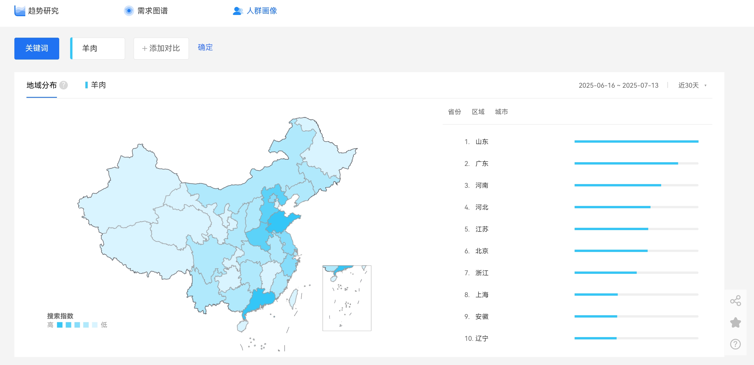Select the 地域分布 tab

tap(42, 85)
